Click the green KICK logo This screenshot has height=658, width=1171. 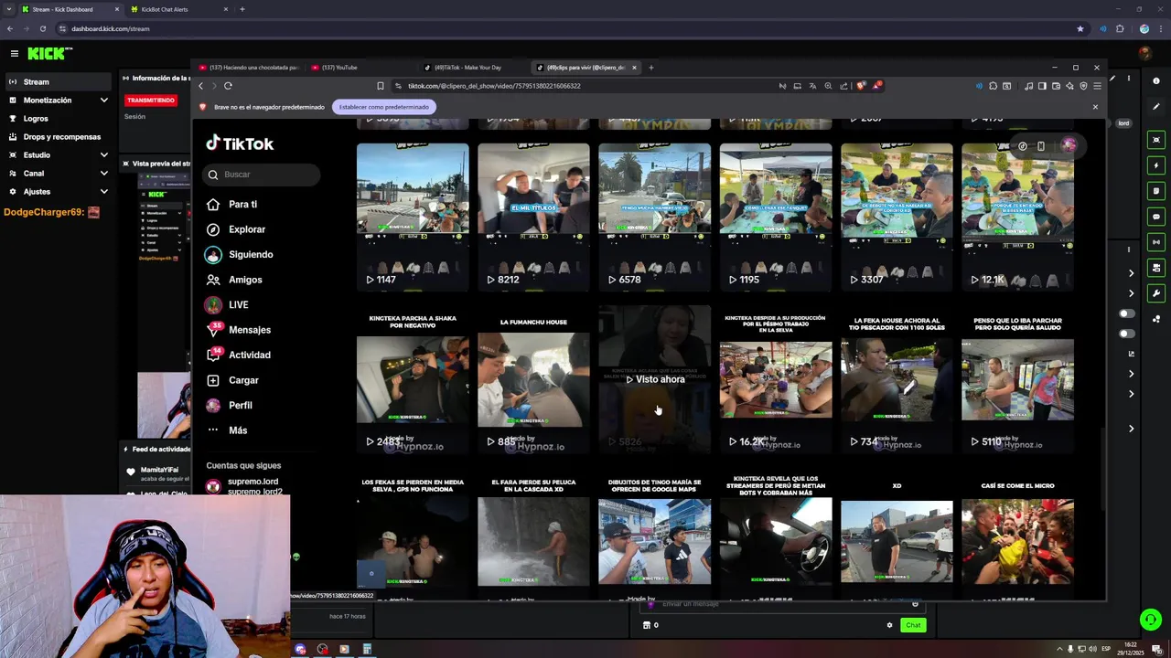point(48,54)
